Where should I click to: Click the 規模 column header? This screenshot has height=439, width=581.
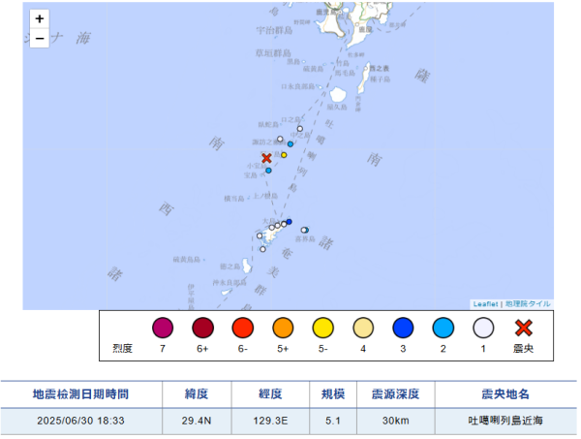pyautogui.click(x=333, y=394)
